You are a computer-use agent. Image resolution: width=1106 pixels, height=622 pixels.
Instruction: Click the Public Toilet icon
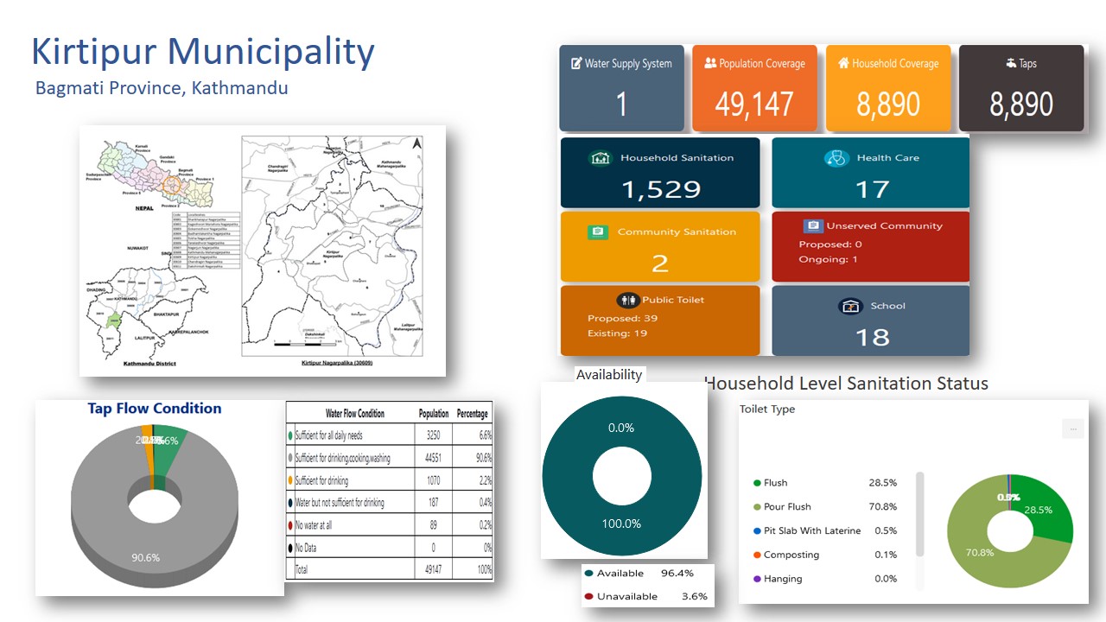628,300
